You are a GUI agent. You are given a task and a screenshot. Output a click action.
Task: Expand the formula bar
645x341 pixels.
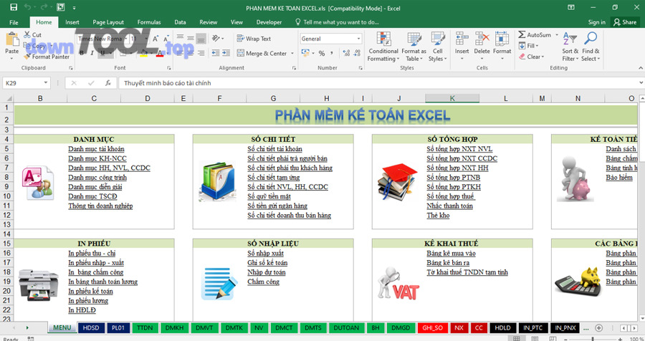pyautogui.click(x=641, y=82)
